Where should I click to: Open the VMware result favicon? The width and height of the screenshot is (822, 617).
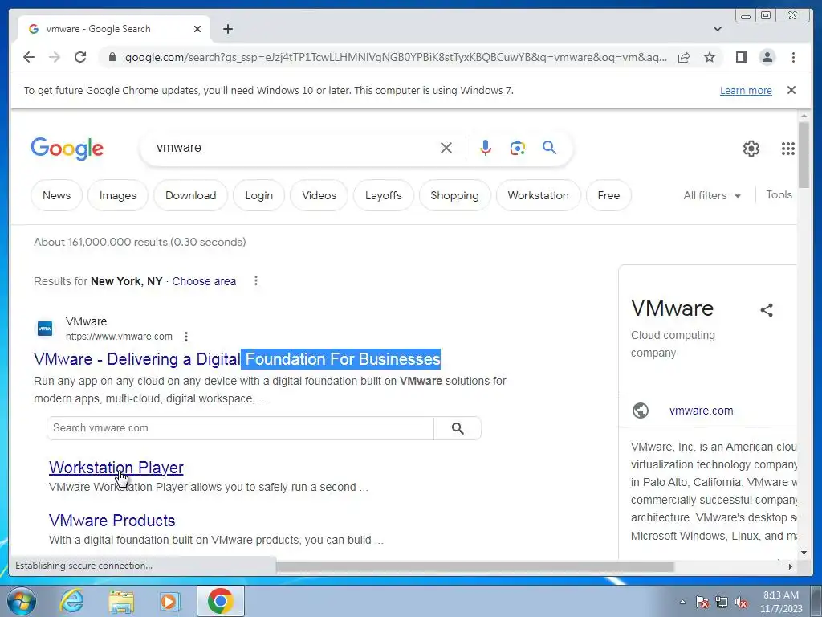(x=45, y=329)
